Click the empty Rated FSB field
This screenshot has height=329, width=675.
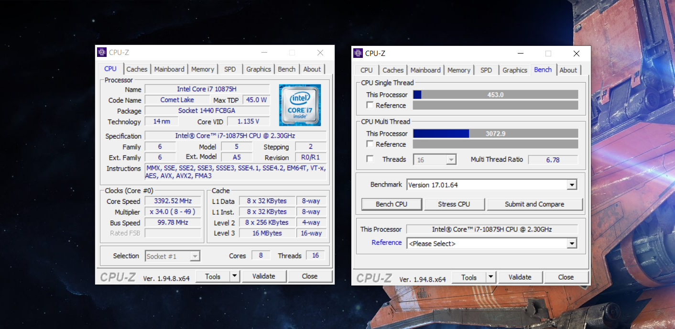point(173,233)
